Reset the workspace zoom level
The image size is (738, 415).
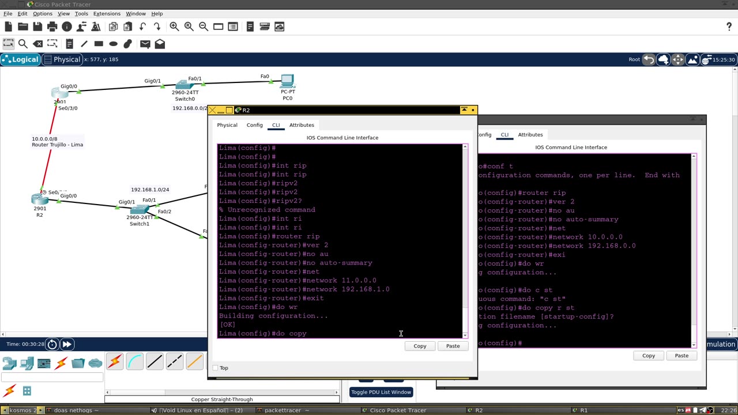[189, 27]
